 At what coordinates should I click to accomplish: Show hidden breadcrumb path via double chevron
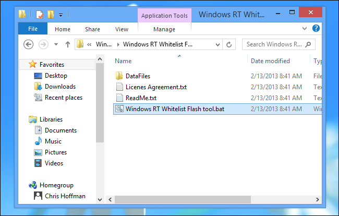[x=89, y=44]
